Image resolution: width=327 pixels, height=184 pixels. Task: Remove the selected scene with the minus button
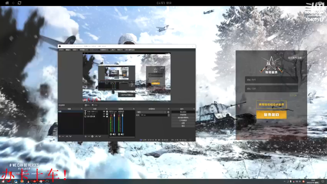click(63, 137)
